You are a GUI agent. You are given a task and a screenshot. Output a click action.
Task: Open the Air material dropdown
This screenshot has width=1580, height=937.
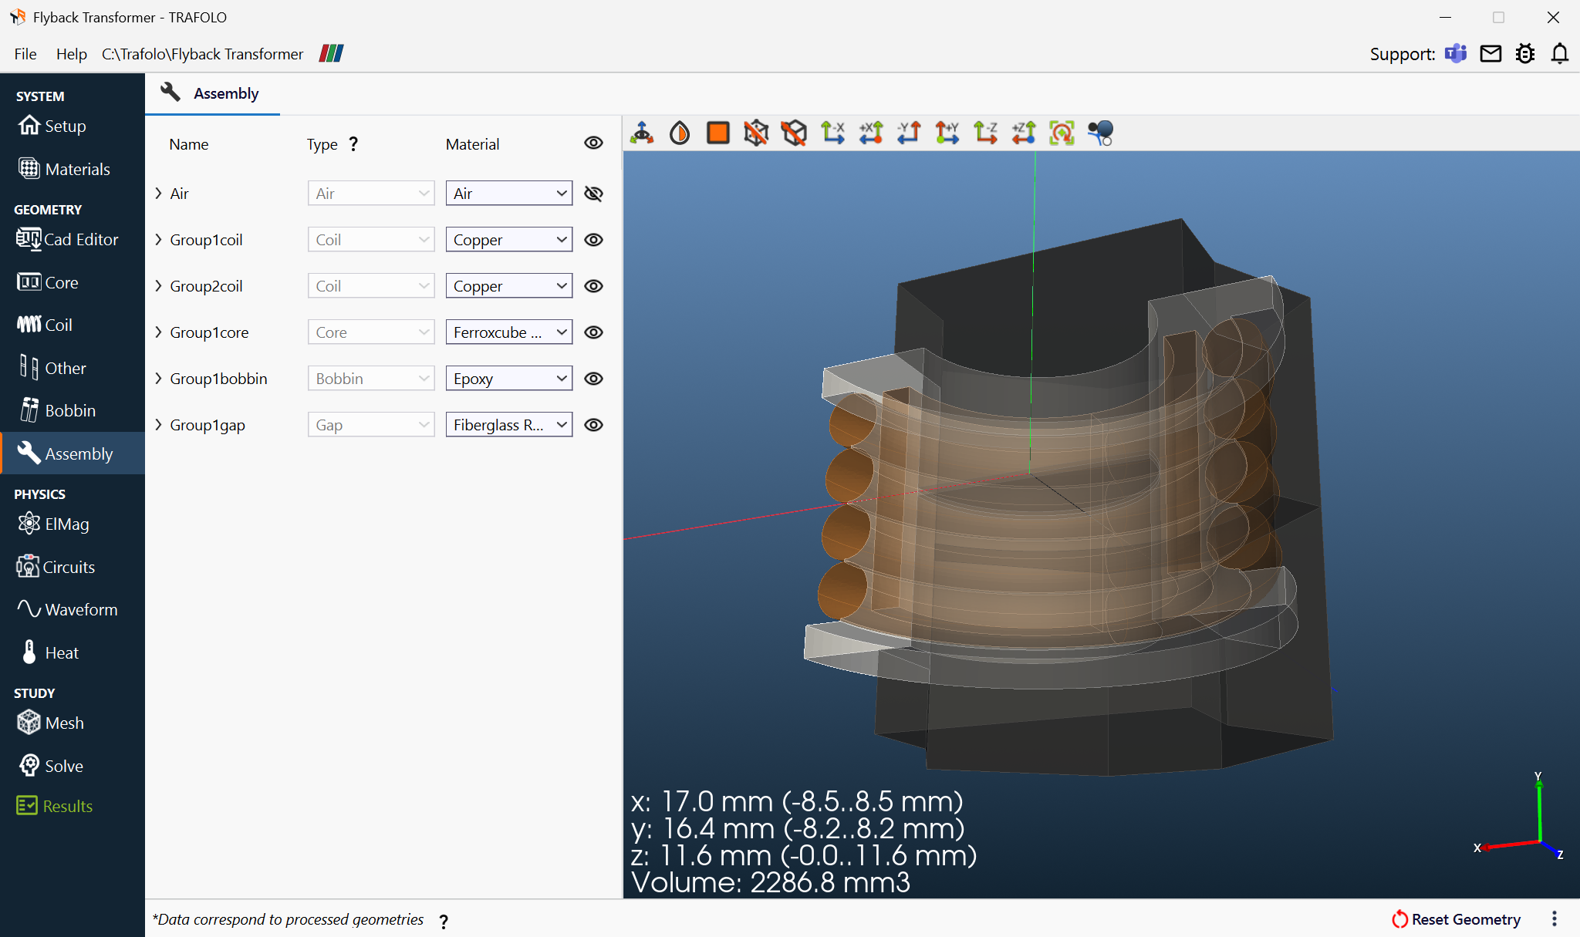[x=509, y=194]
